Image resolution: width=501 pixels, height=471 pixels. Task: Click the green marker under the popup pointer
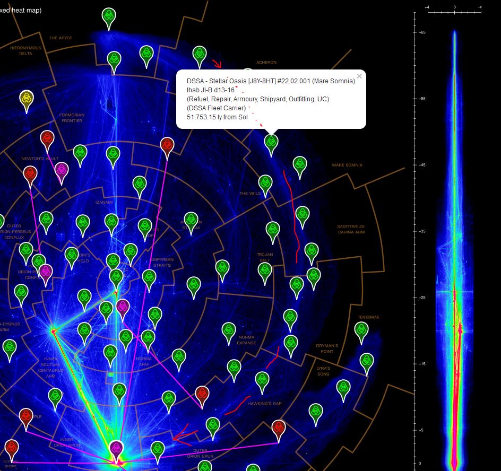[271, 142]
